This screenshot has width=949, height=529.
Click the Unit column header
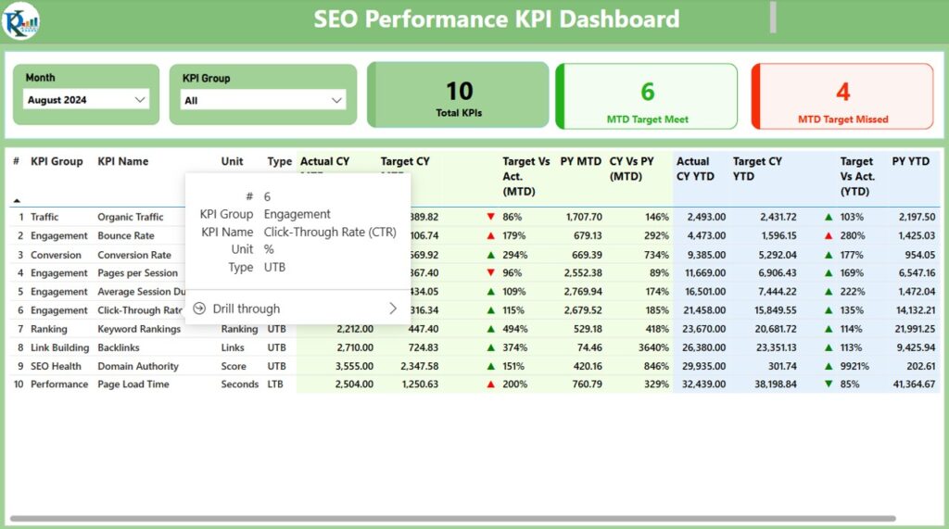tap(232, 161)
